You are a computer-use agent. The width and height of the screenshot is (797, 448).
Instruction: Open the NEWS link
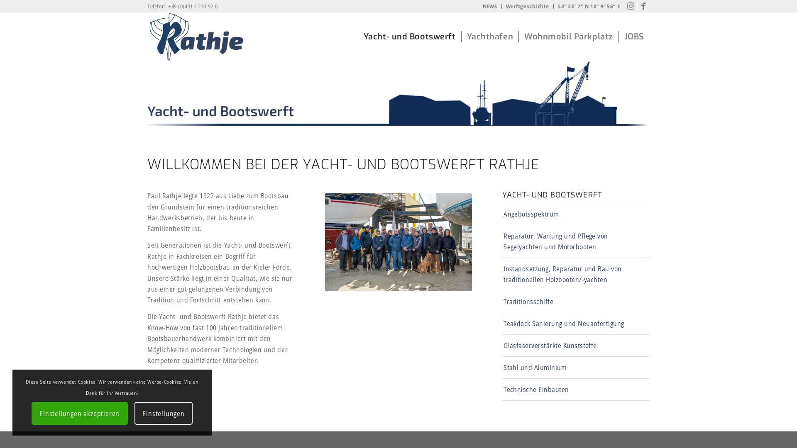(490, 6)
